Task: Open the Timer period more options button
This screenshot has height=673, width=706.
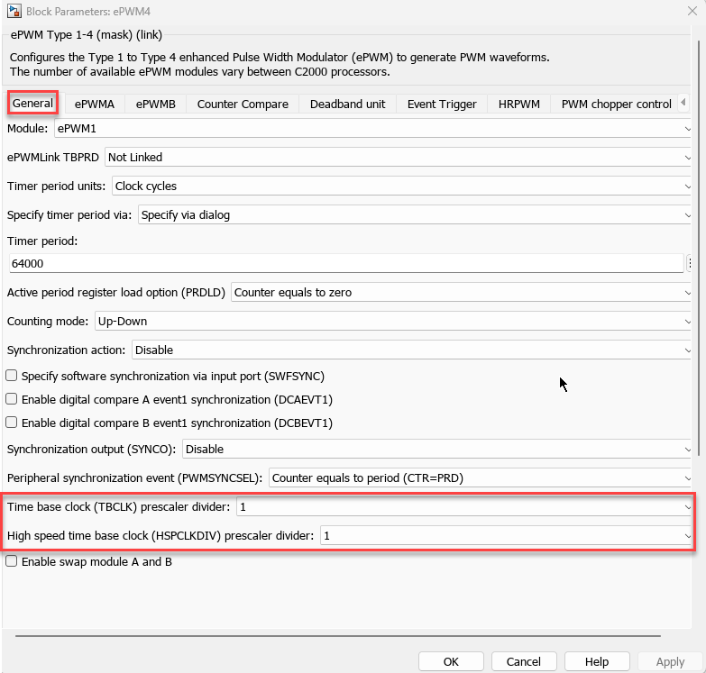Action: (690, 263)
